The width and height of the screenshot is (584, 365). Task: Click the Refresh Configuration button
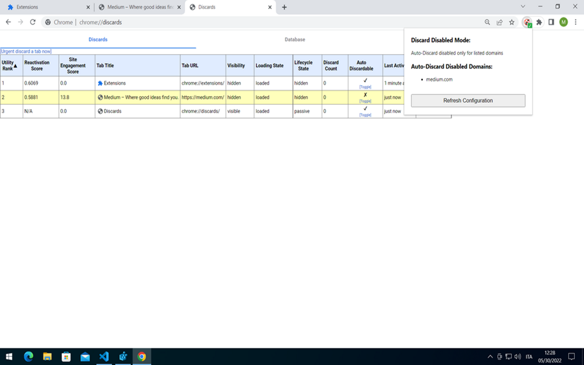pyautogui.click(x=468, y=100)
